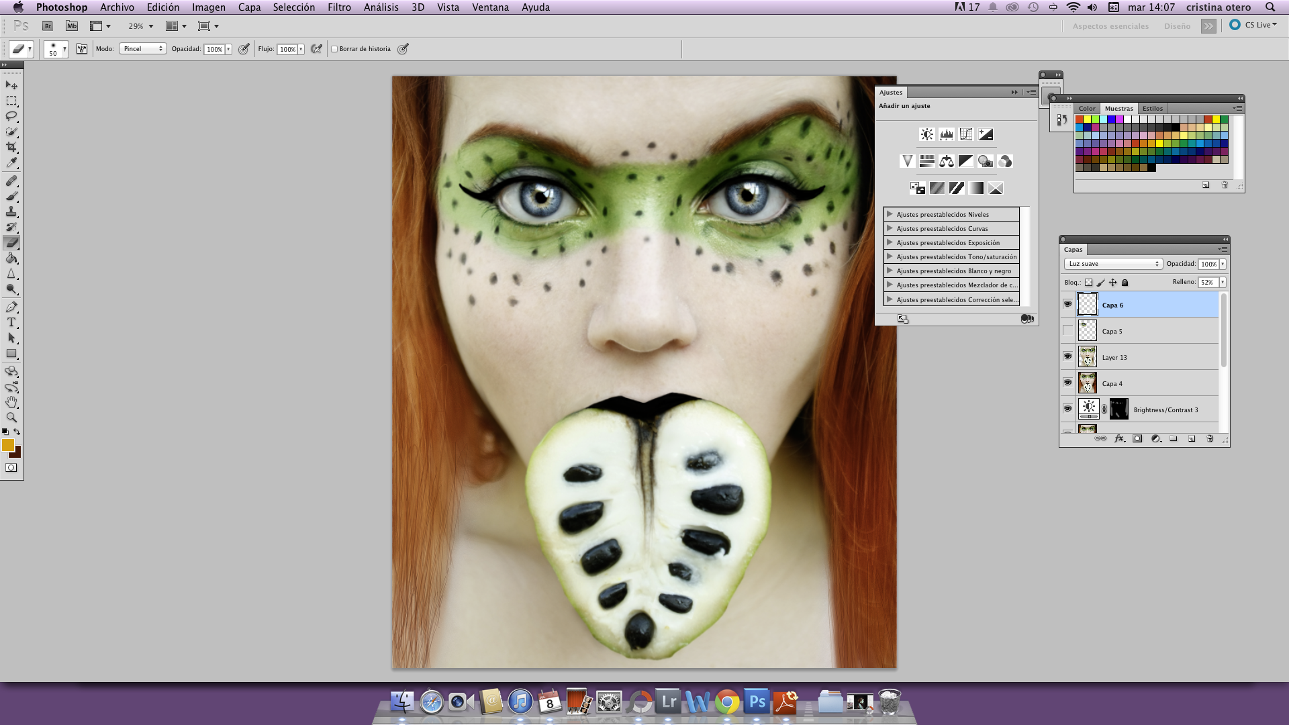Expand Ajustes preestablecidos Tono/saturación

[890, 256]
